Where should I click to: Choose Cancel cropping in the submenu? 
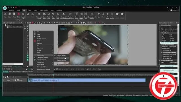tap(62, 60)
